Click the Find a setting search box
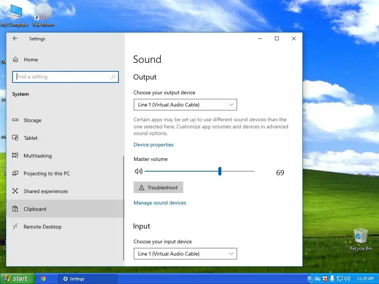 tap(65, 77)
